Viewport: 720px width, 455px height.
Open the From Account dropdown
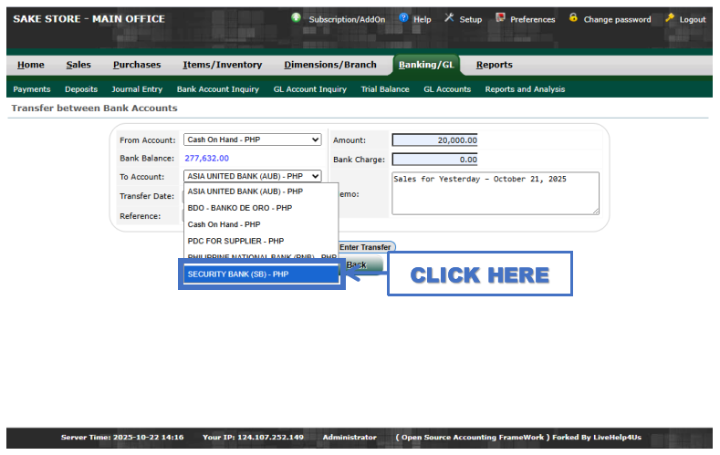tap(253, 140)
